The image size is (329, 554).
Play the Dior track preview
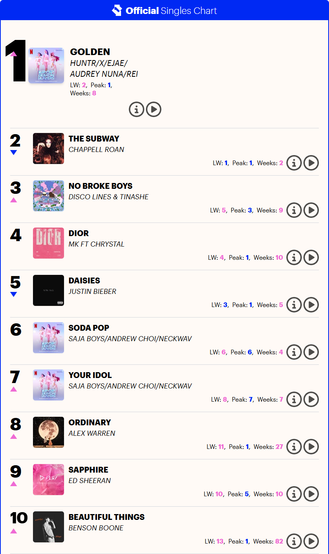click(311, 258)
